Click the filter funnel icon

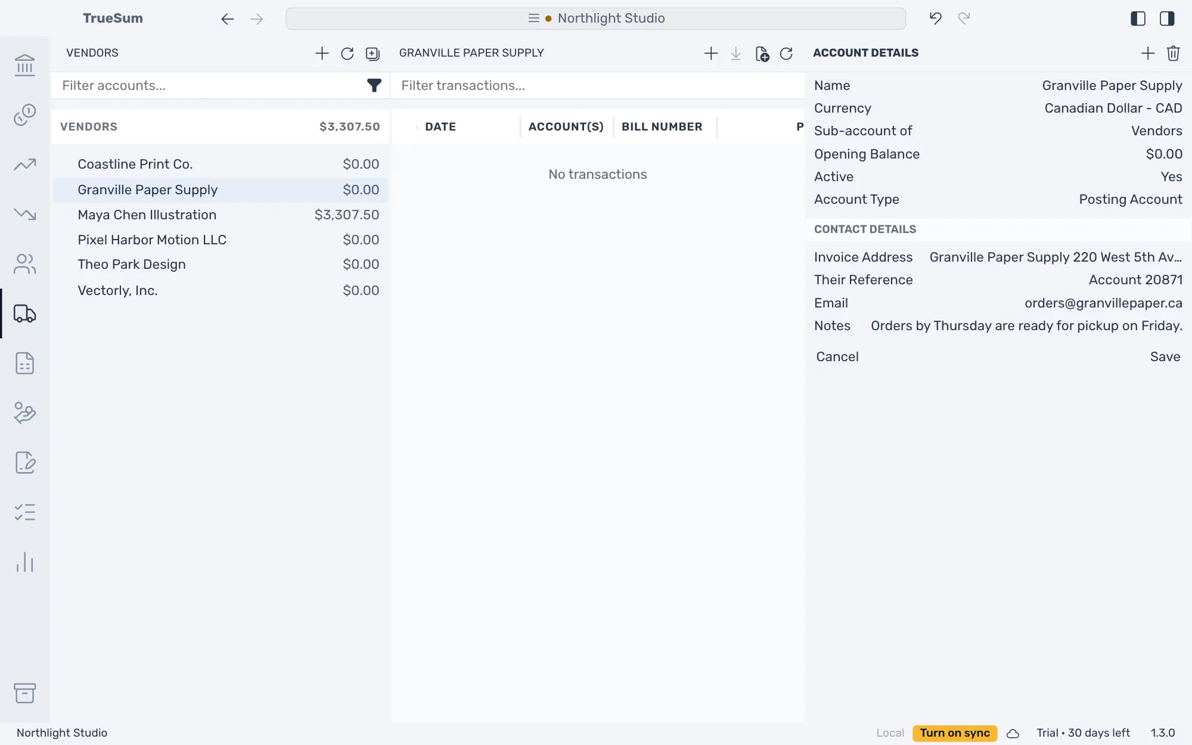374,86
